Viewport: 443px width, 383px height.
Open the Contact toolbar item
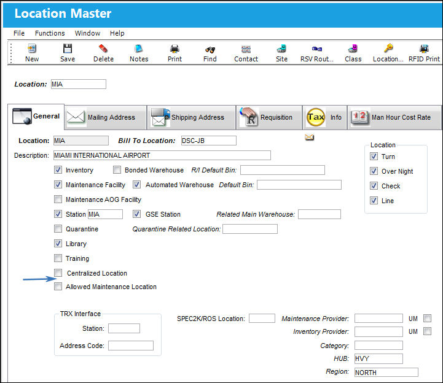click(246, 53)
